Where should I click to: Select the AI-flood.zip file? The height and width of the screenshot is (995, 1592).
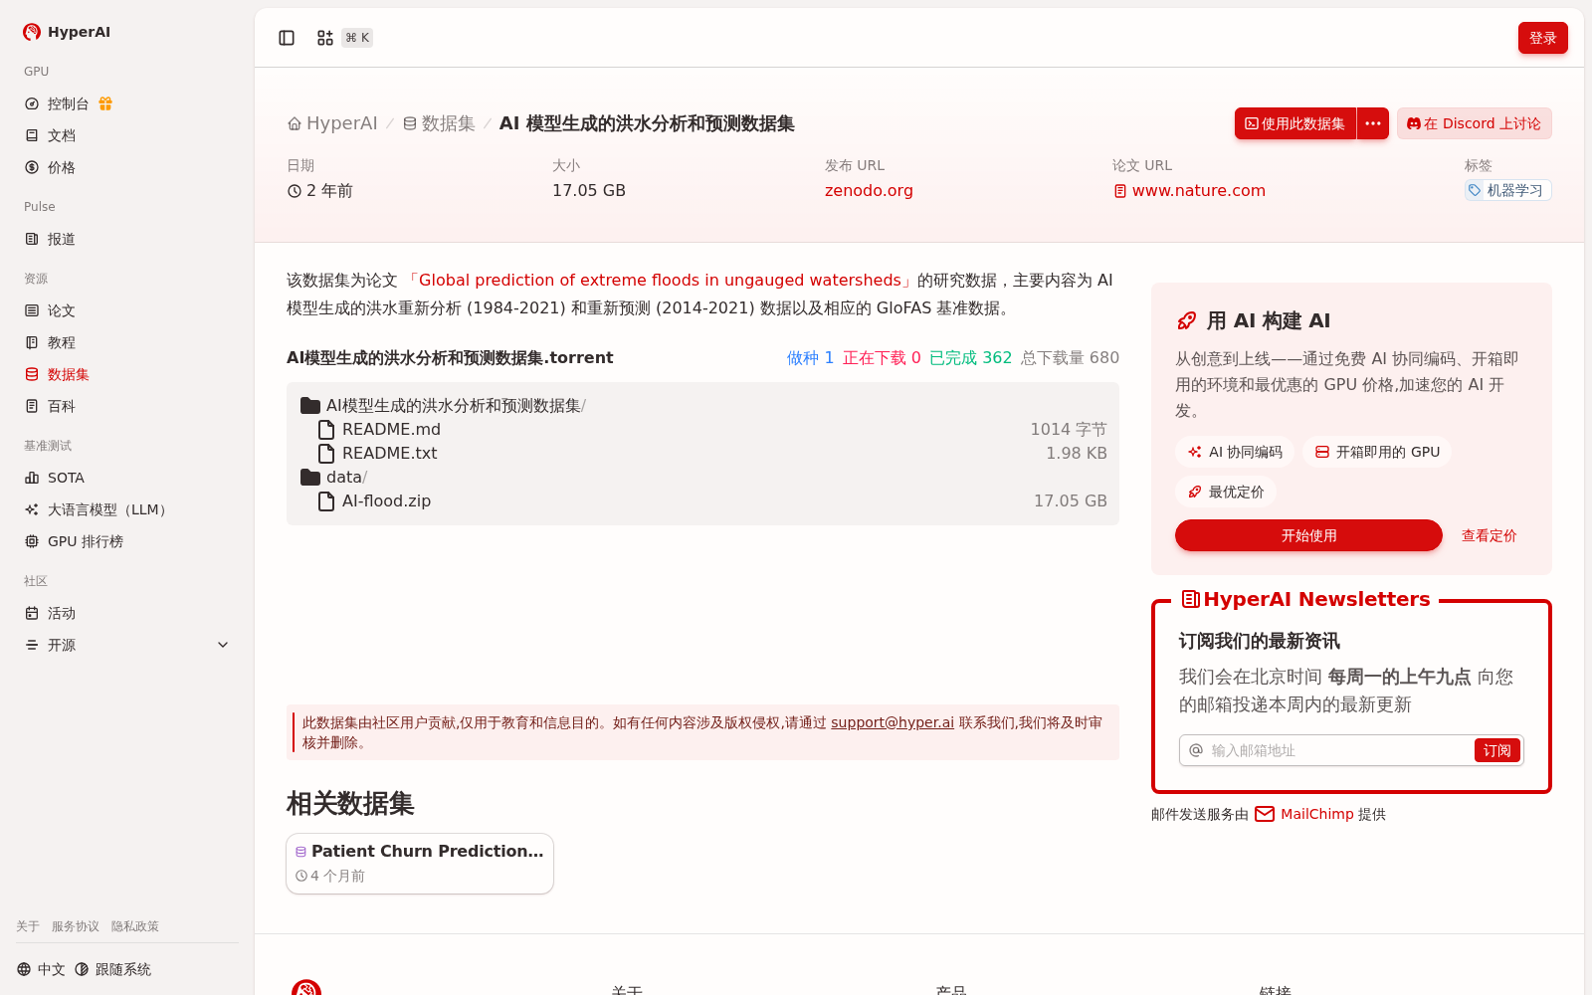click(702, 500)
